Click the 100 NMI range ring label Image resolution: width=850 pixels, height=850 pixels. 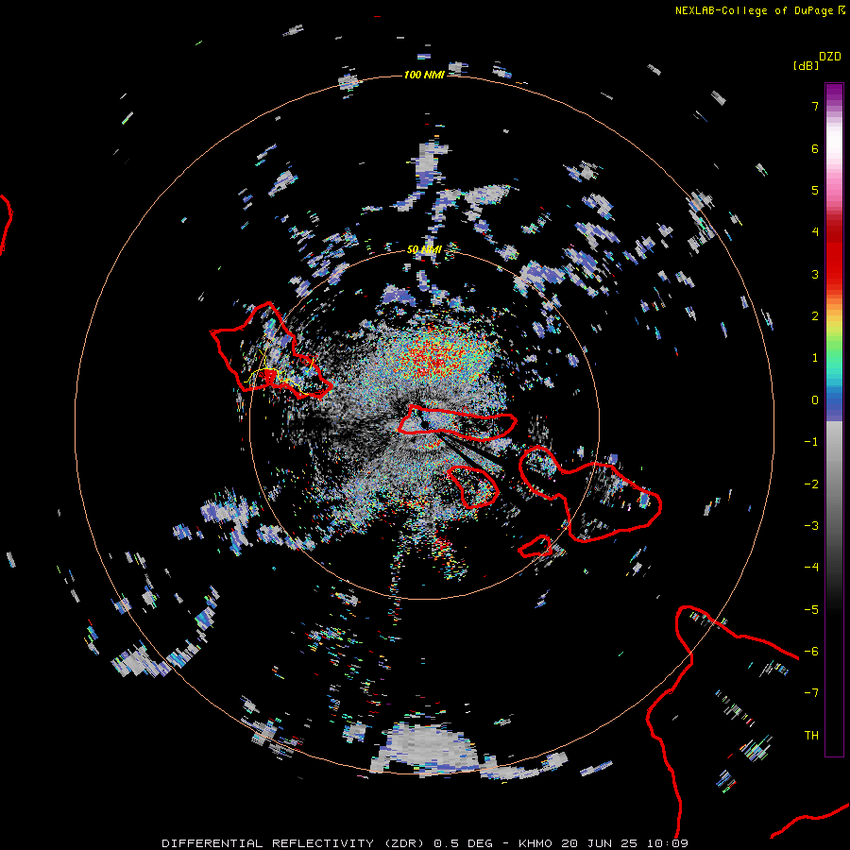(x=424, y=75)
